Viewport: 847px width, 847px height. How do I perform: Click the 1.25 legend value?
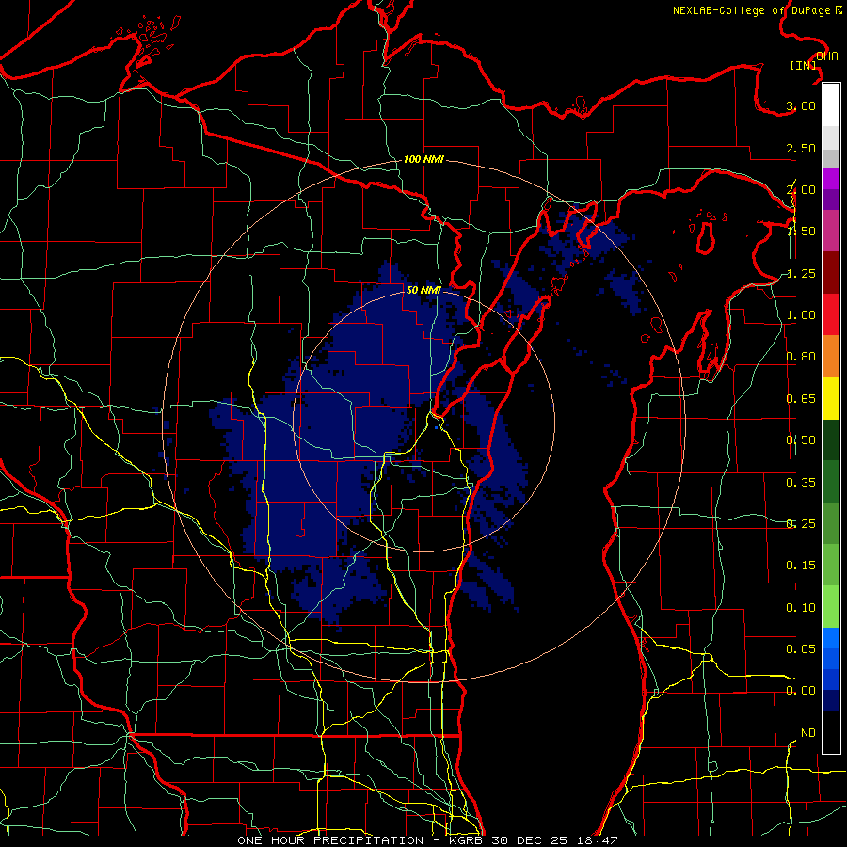tap(801, 273)
